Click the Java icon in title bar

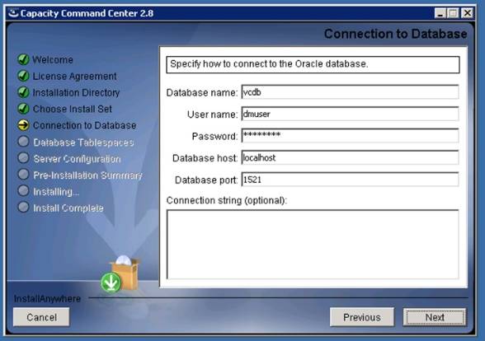(13, 13)
